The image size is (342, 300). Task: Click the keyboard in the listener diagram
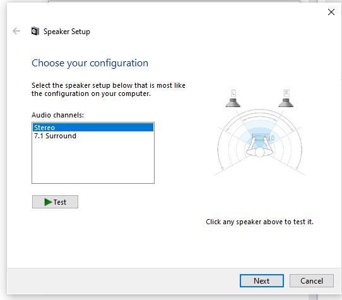261,138
